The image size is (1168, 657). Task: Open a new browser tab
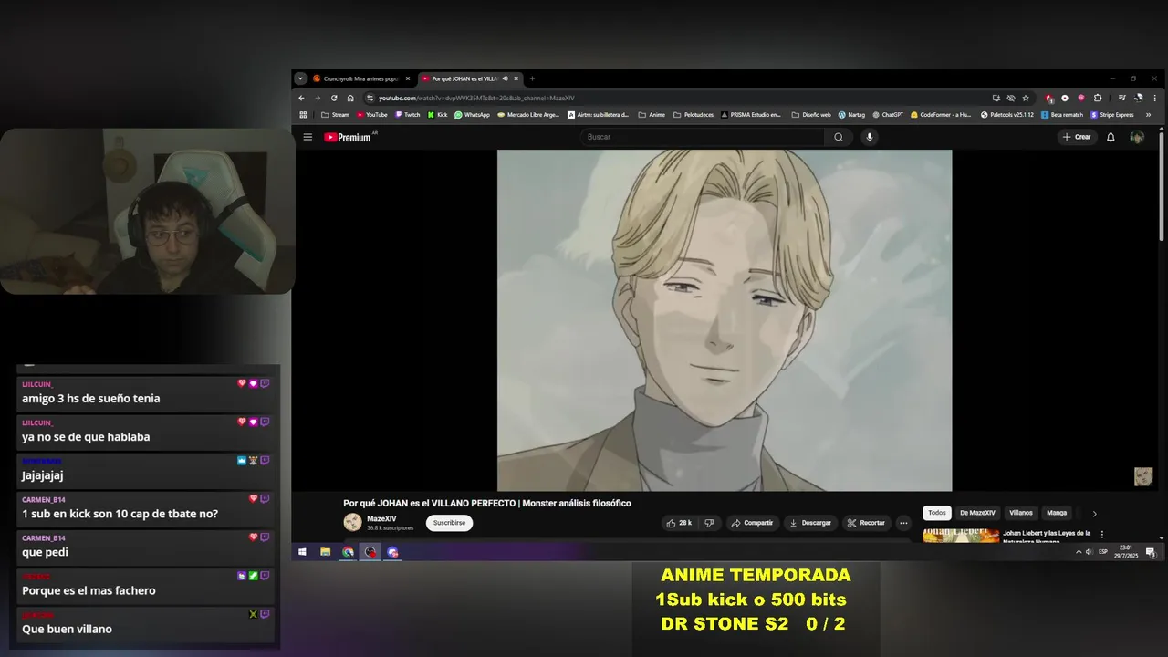[x=532, y=78]
